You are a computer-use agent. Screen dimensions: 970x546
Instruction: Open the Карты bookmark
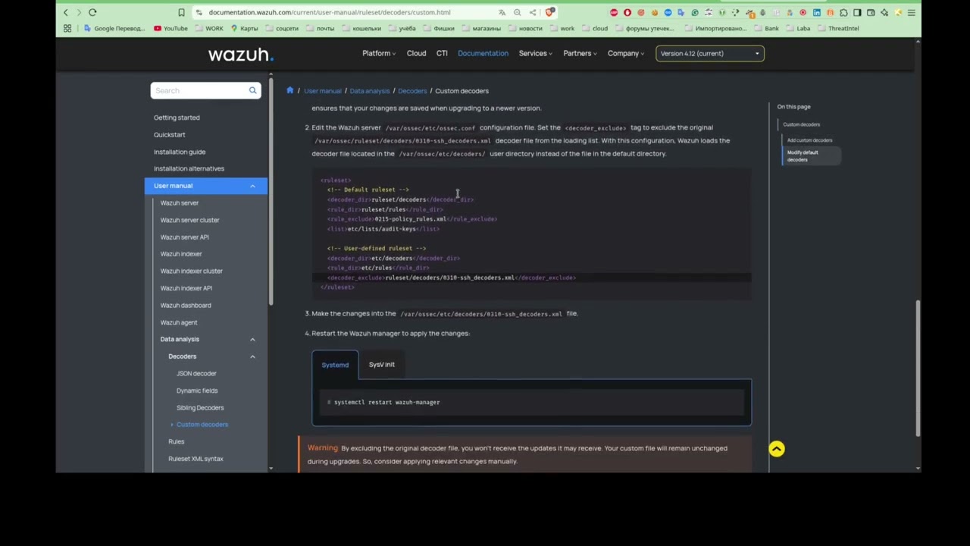244,28
